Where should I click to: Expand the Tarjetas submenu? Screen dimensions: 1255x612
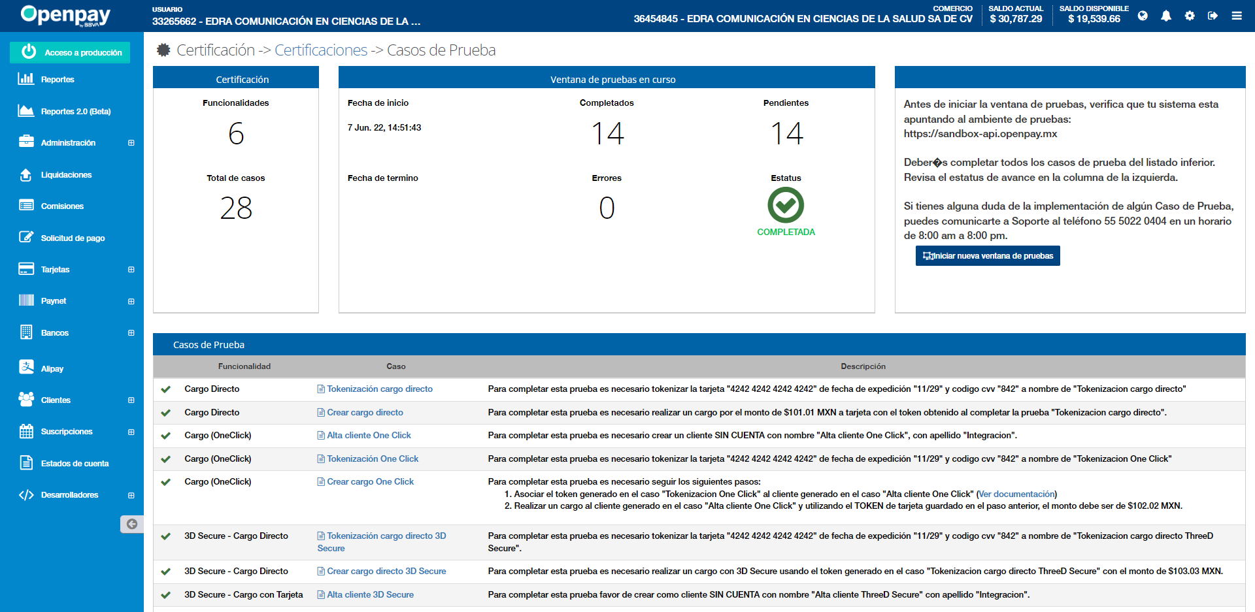[x=131, y=270]
